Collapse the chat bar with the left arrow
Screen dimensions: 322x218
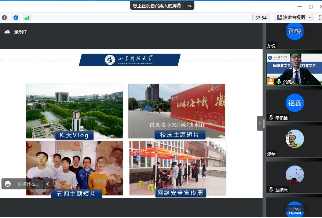click(x=48, y=184)
